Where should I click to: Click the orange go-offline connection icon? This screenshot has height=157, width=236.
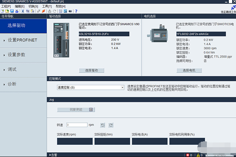(43, 11)
